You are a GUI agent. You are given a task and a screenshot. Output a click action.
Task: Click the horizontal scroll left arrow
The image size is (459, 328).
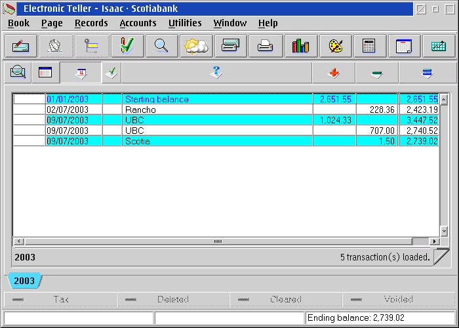point(19,241)
